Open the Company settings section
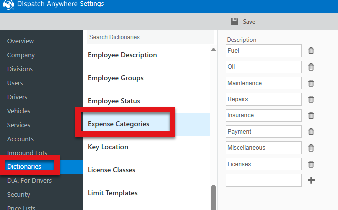Viewport: 338px width, 210px height. (x=21, y=55)
